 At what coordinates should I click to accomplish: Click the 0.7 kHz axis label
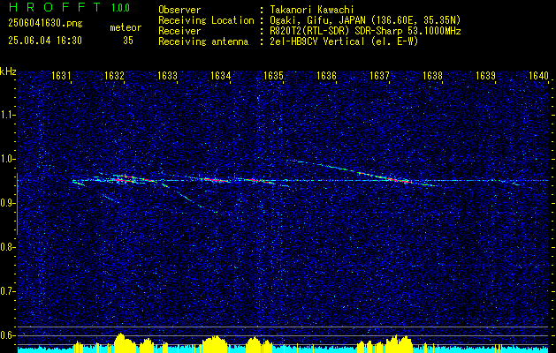pos(7,291)
